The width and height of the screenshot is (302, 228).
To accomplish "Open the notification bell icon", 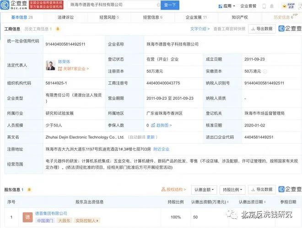I will tap(272, 6).
